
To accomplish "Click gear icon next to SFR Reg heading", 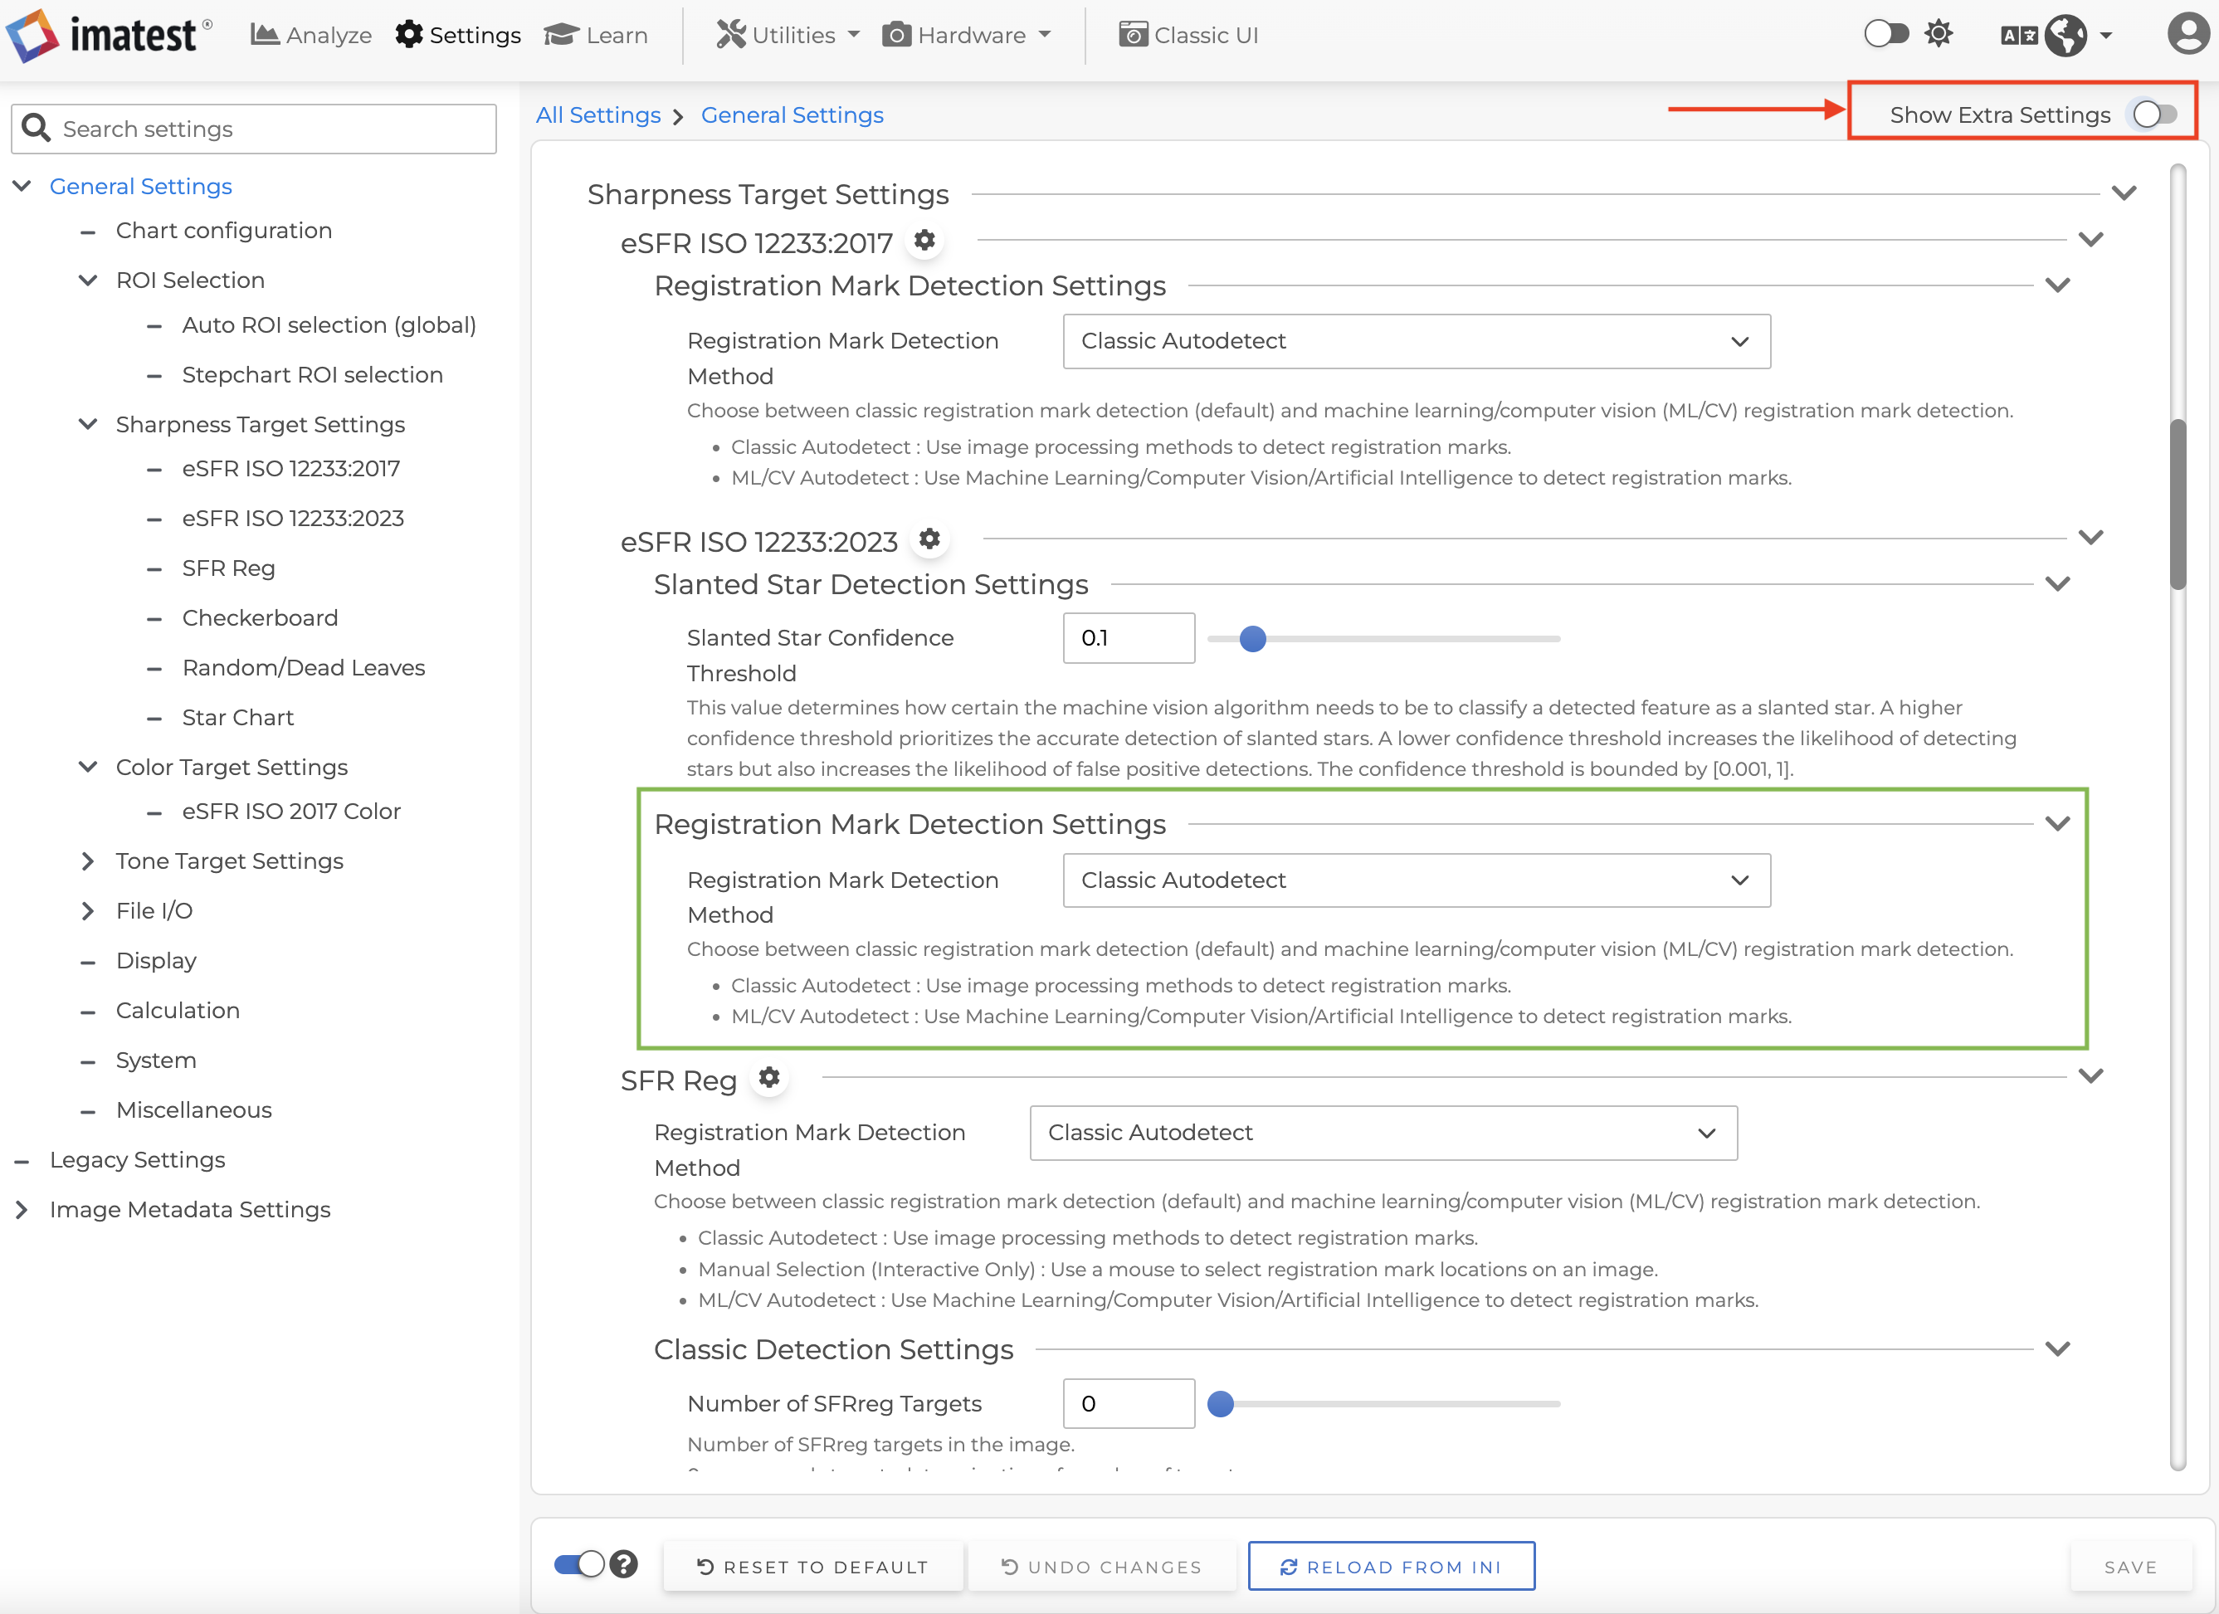I will click(x=770, y=1078).
